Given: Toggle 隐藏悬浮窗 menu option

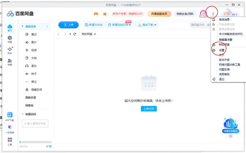Looking at the screenshot, I should [225, 40].
